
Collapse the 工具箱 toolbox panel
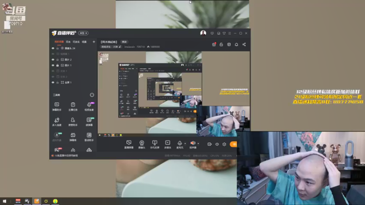click(x=92, y=95)
